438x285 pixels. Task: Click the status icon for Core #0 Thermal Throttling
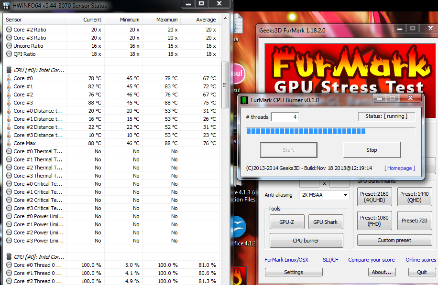pos(9,151)
